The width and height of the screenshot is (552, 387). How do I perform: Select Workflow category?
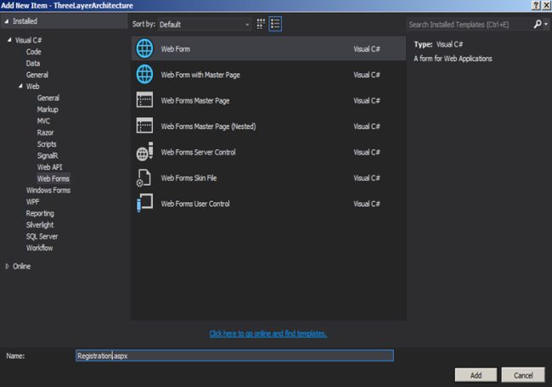pos(39,248)
